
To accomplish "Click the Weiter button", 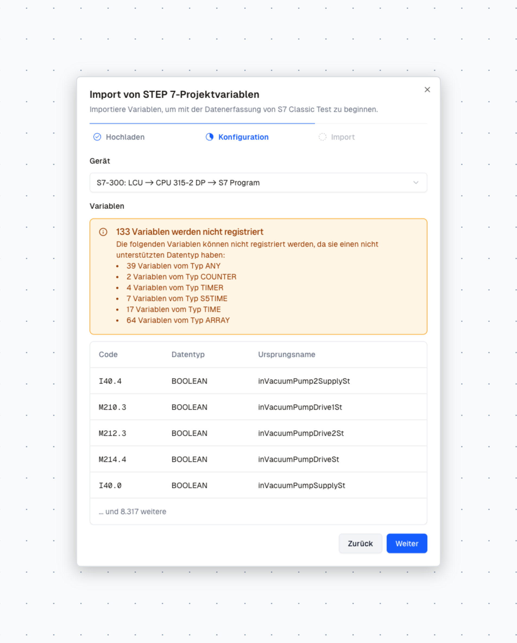I will (x=407, y=543).
